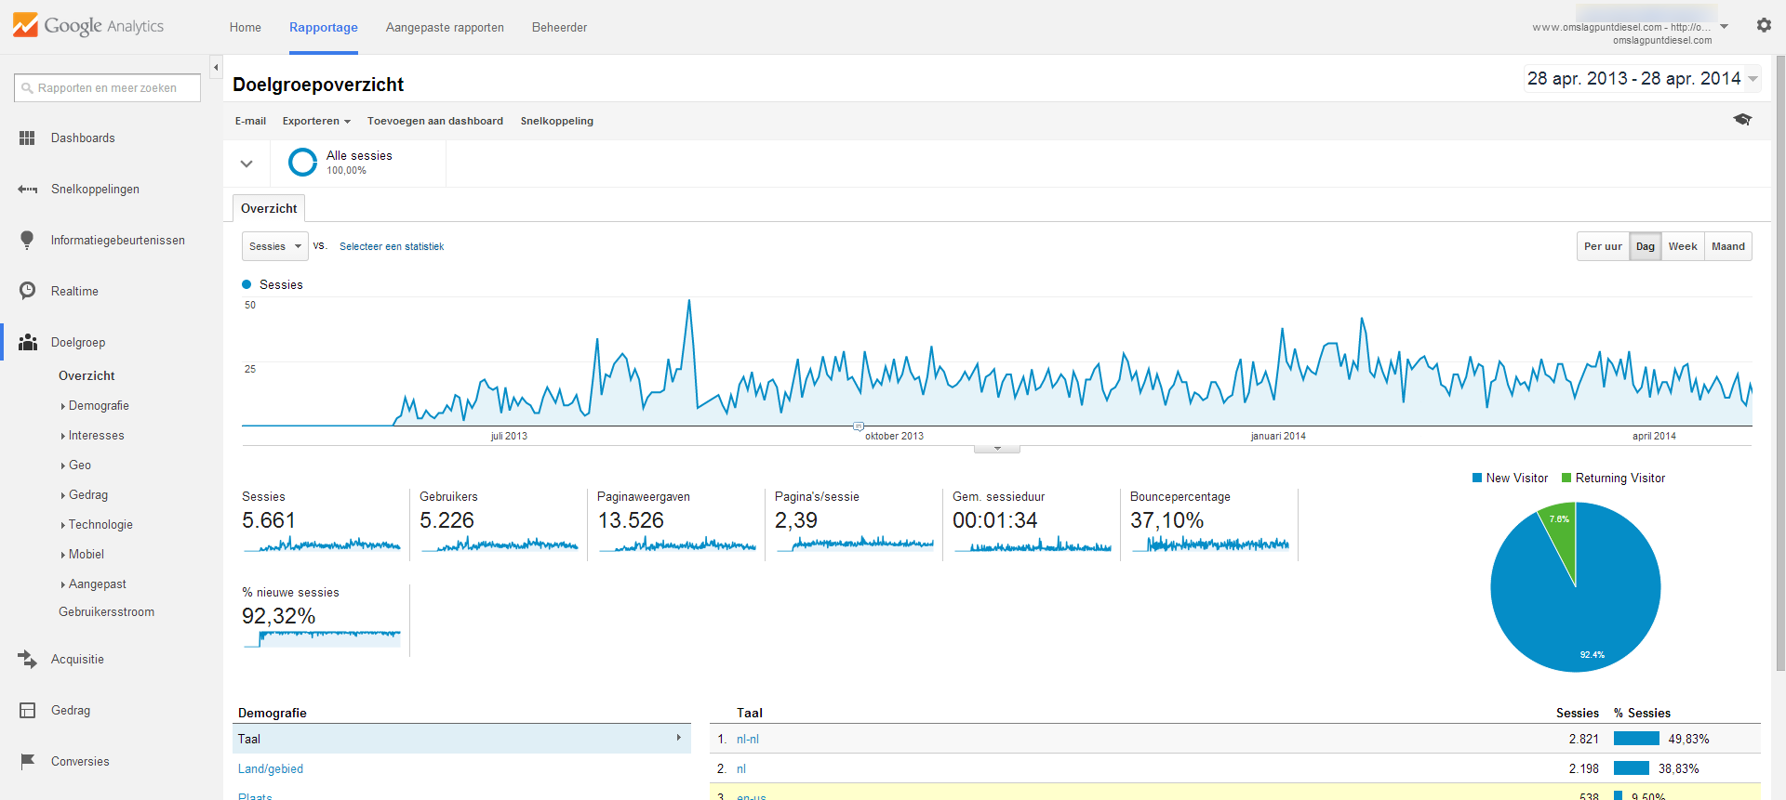The image size is (1786, 800).
Task: Open the Dashboards grid icon
Action: tap(27, 138)
